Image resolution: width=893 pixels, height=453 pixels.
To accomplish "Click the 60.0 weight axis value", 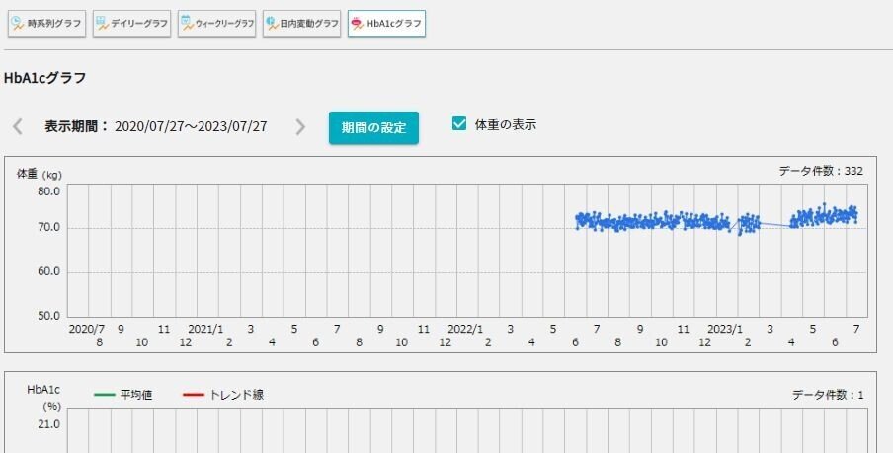I will (49, 271).
